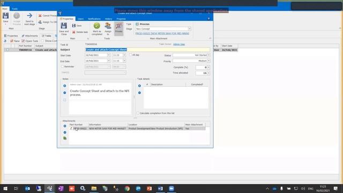Click Send to next stage arrow
The height and width of the screenshot is (193, 343).
coord(29,19)
